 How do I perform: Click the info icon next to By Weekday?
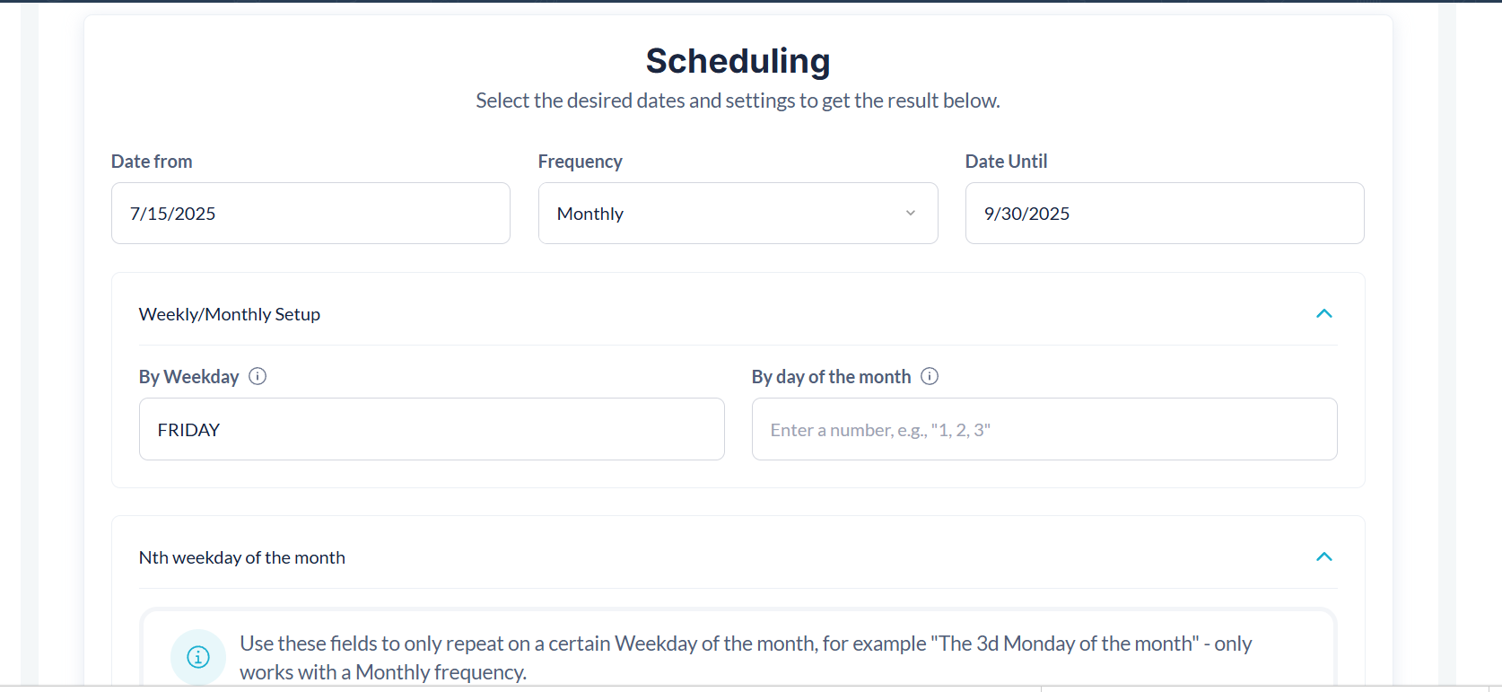click(258, 376)
